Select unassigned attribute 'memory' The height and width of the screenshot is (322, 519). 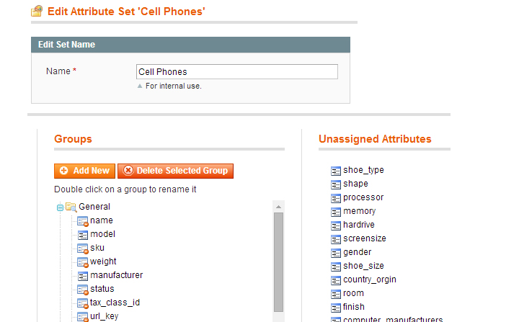pyautogui.click(x=359, y=211)
